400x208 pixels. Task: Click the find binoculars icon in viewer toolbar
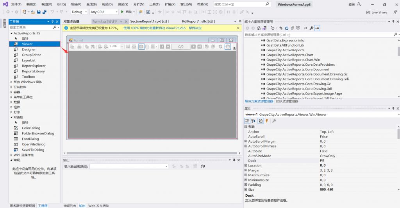tap(93, 47)
